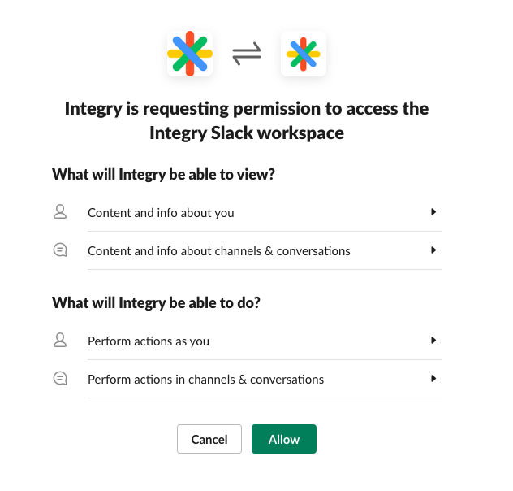Allow Integry access to the workspace
This screenshot has height=491, width=513.
[284, 439]
